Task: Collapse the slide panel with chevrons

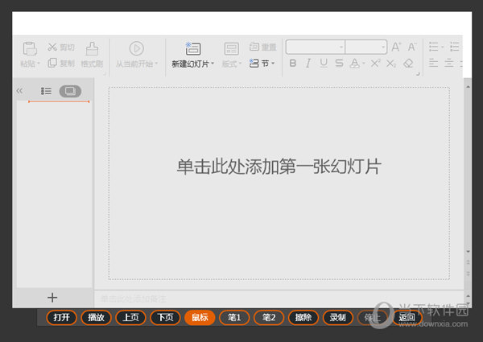Action: (19, 91)
